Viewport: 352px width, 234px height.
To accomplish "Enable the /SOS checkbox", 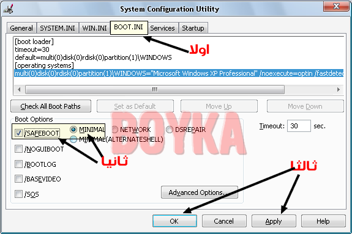I will (x=18, y=194).
